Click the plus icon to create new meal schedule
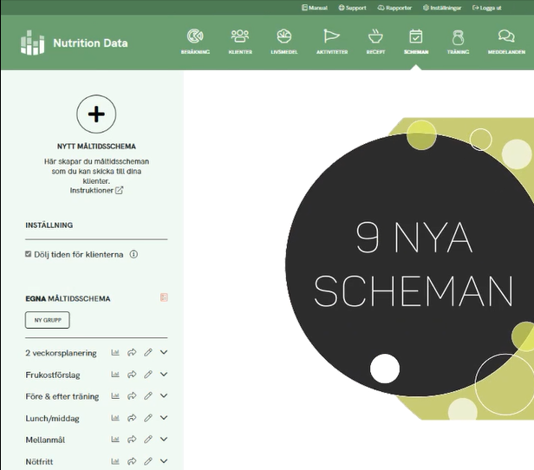534x470 pixels. 96,114
